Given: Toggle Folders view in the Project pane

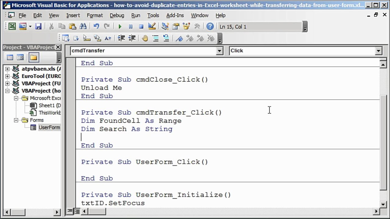Looking at the screenshot, I should (x=34, y=57).
